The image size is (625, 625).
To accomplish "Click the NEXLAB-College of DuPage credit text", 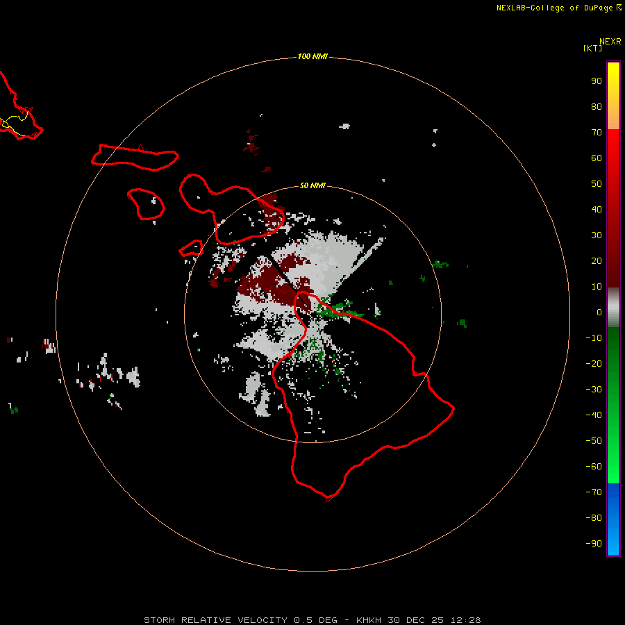I will point(554,8).
